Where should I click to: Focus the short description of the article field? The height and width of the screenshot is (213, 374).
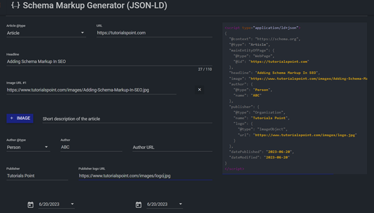[127, 119]
